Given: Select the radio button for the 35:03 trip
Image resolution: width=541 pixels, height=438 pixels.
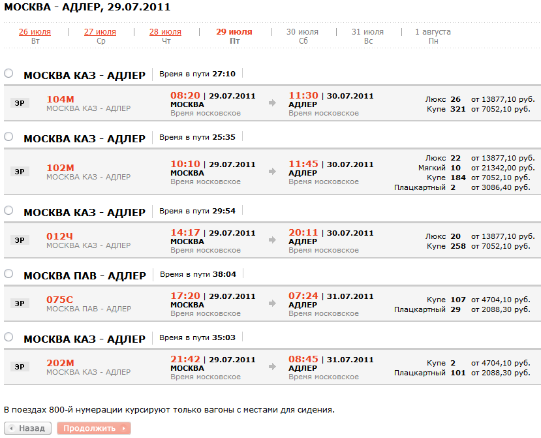Looking at the screenshot, I should (x=8, y=337).
